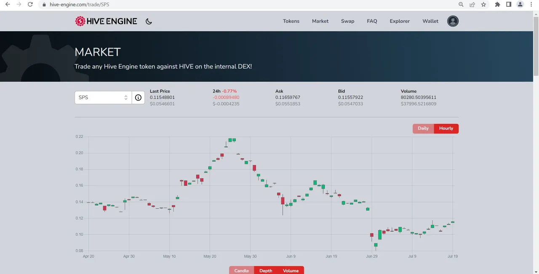Click the Volume value 80280.50395611
Screen dimensions: 539x274
tap(419, 97)
